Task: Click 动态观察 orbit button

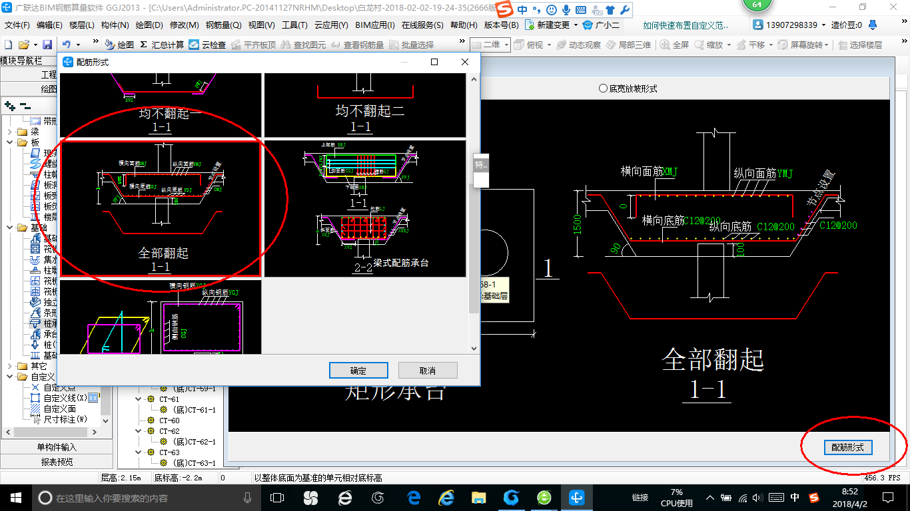Action: [x=578, y=45]
